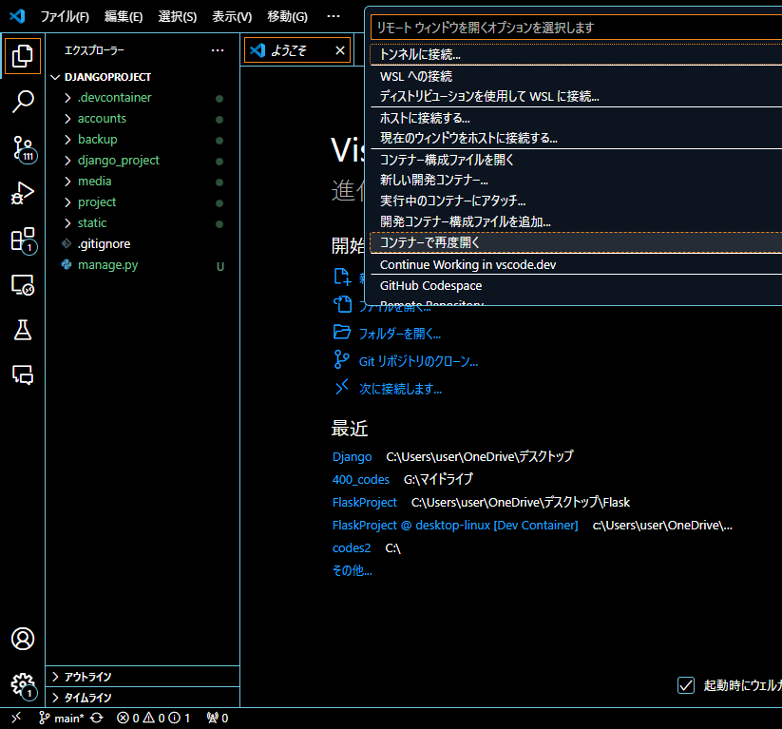This screenshot has height=729, width=782.
Task: Collapse the DJANGOPROJECT root section
Action: (x=143, y=77)
